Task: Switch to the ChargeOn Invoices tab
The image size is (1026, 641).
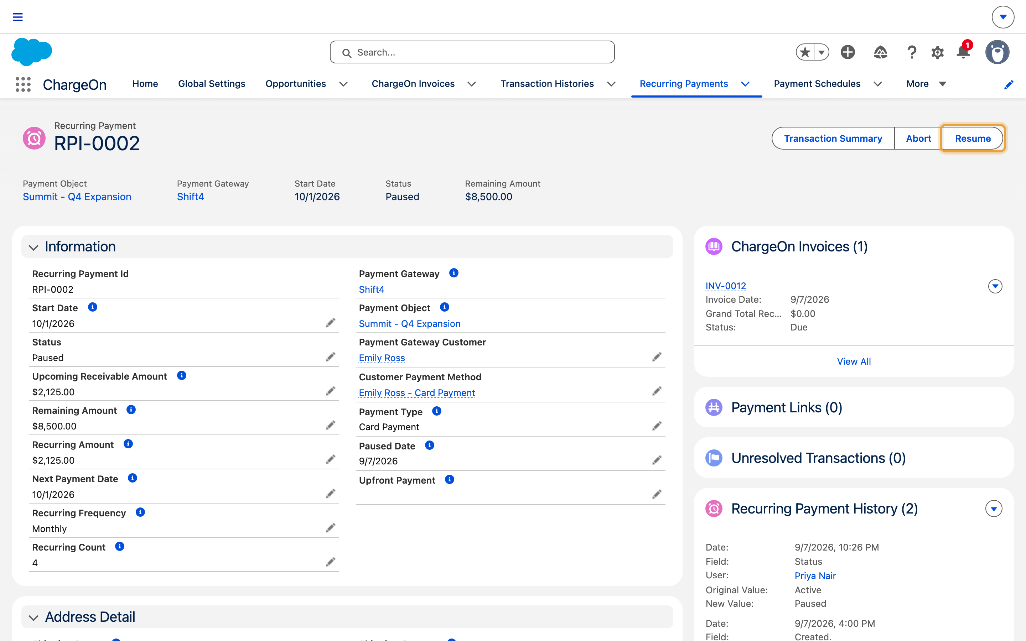Action: (413, 84)
